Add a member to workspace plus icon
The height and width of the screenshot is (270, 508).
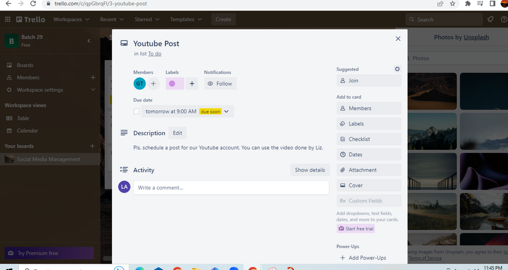[93, 78]
